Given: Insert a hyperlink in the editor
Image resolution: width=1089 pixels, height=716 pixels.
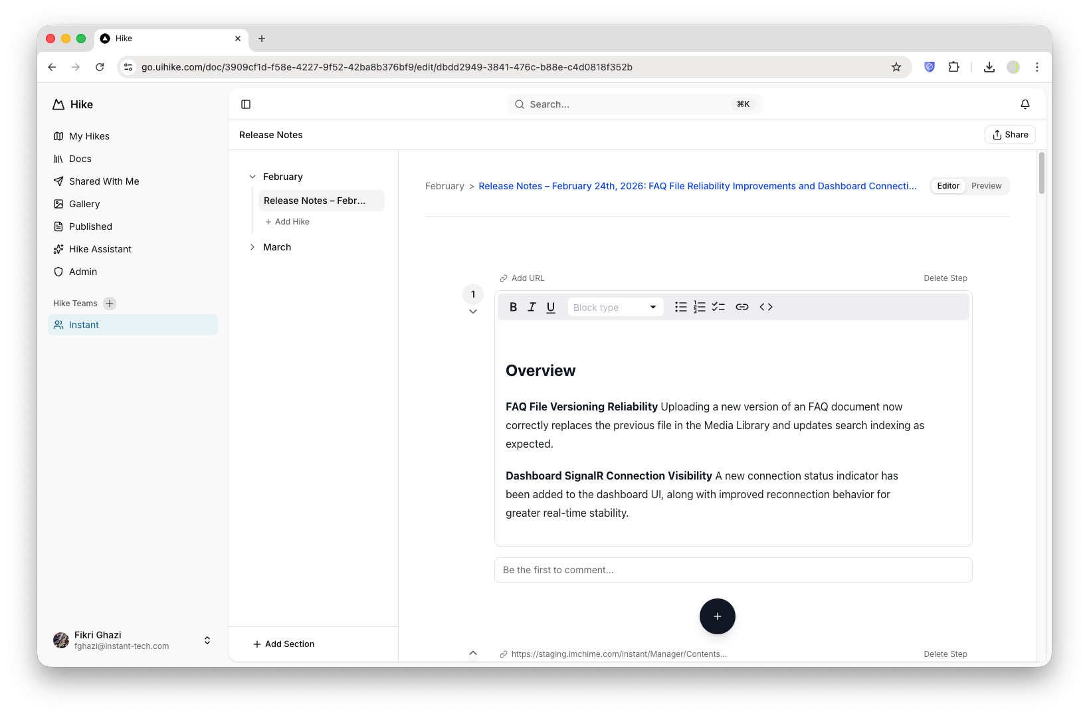Looking at the screenshot, I should [742, 307].
